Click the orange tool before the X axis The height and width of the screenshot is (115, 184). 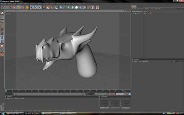27,7
